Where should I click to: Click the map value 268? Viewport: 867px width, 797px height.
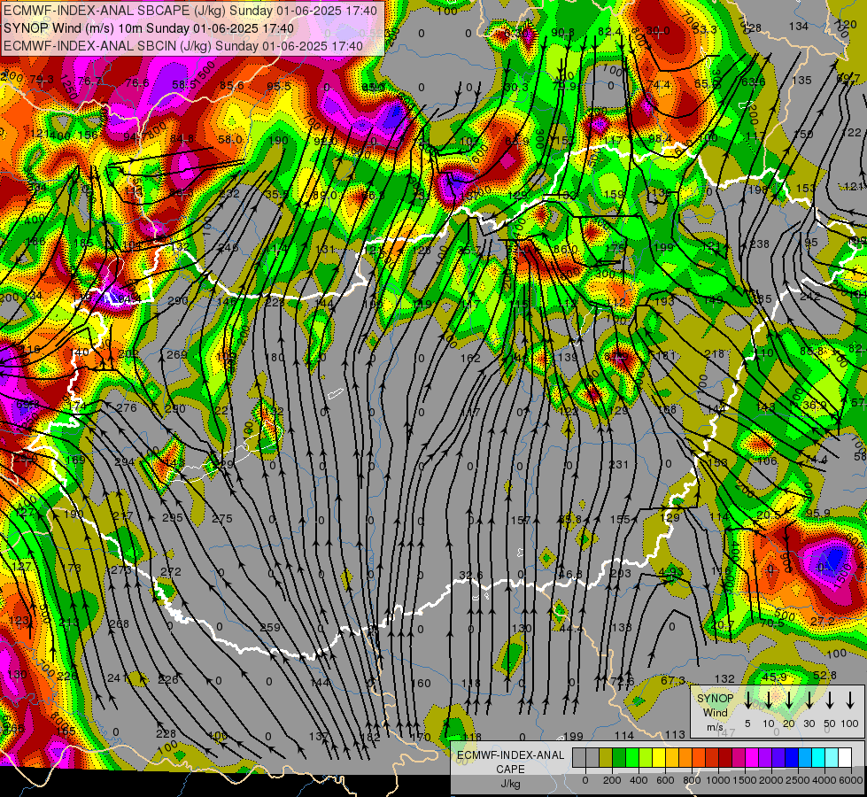(x=119, y=624)
